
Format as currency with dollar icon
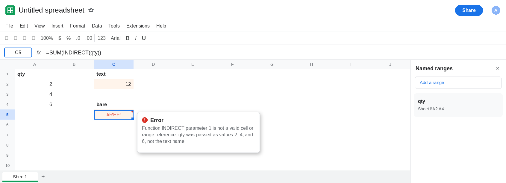60,38
